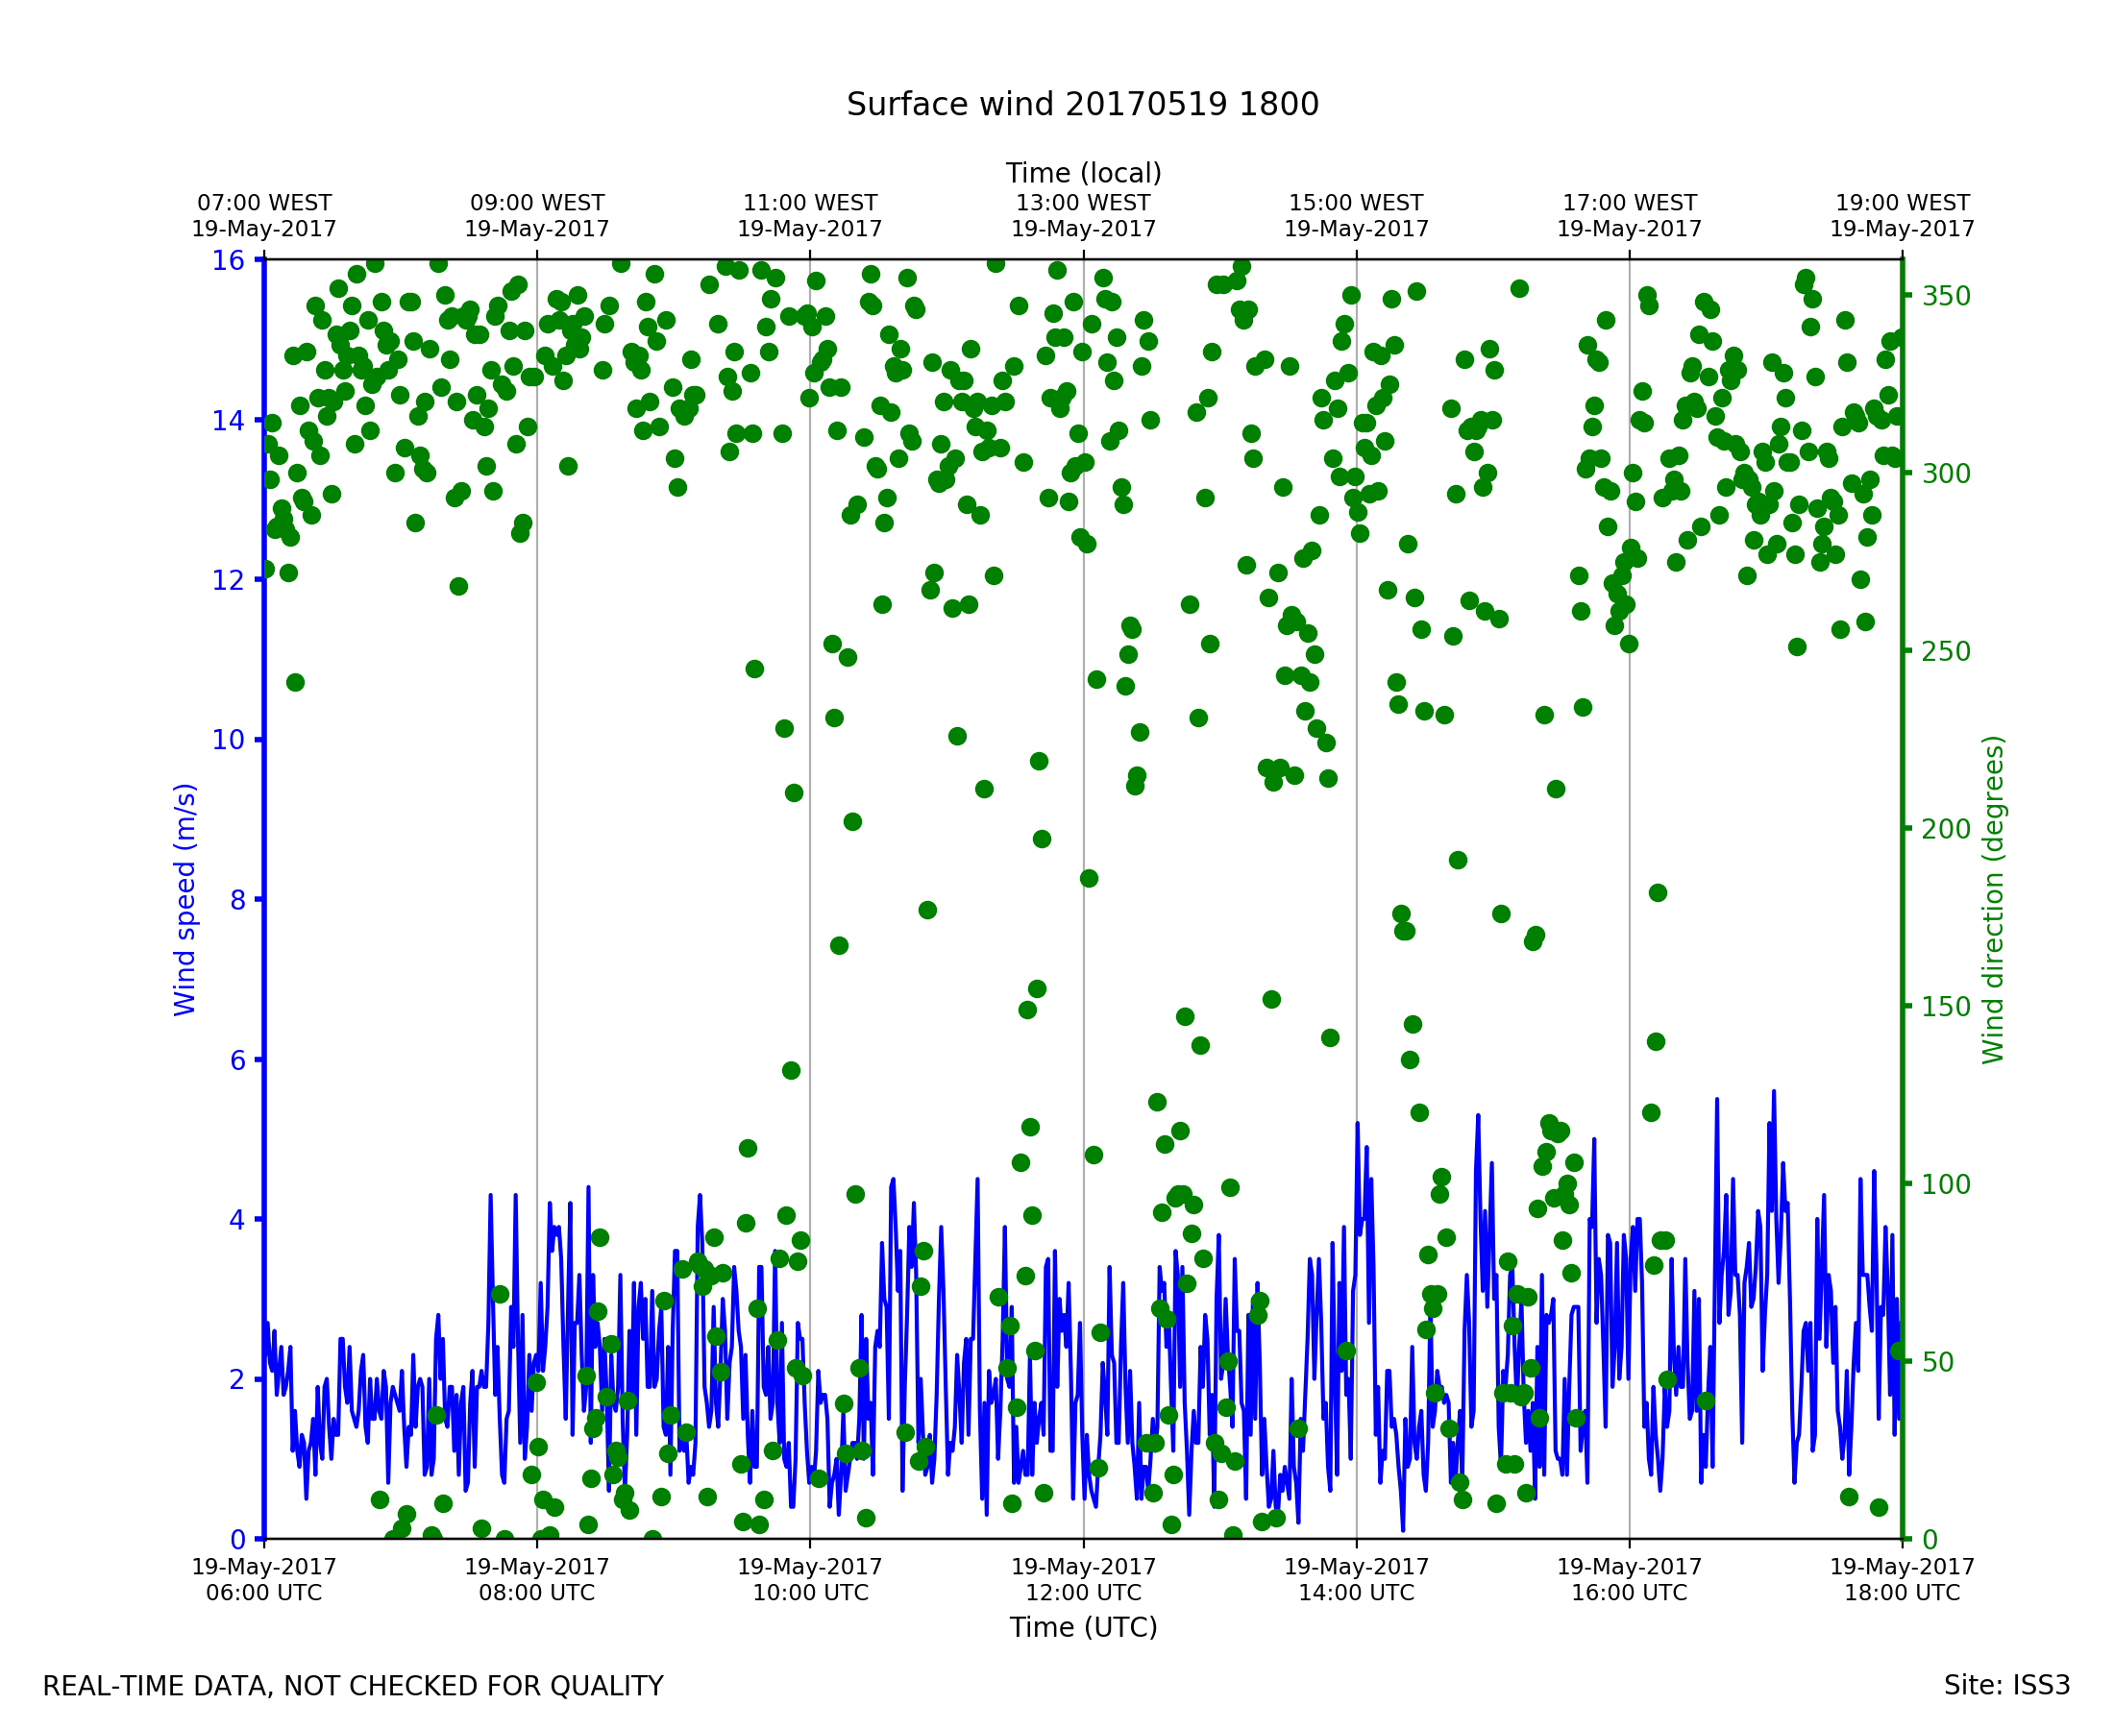Screen dimensions: 2114x1729
Task: Click the green '350' direction tick label
Action: pyautogui.click(x=1947, y=297)
